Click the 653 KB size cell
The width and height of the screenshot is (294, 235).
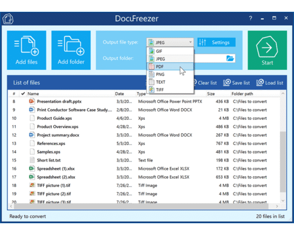point(222,177)
